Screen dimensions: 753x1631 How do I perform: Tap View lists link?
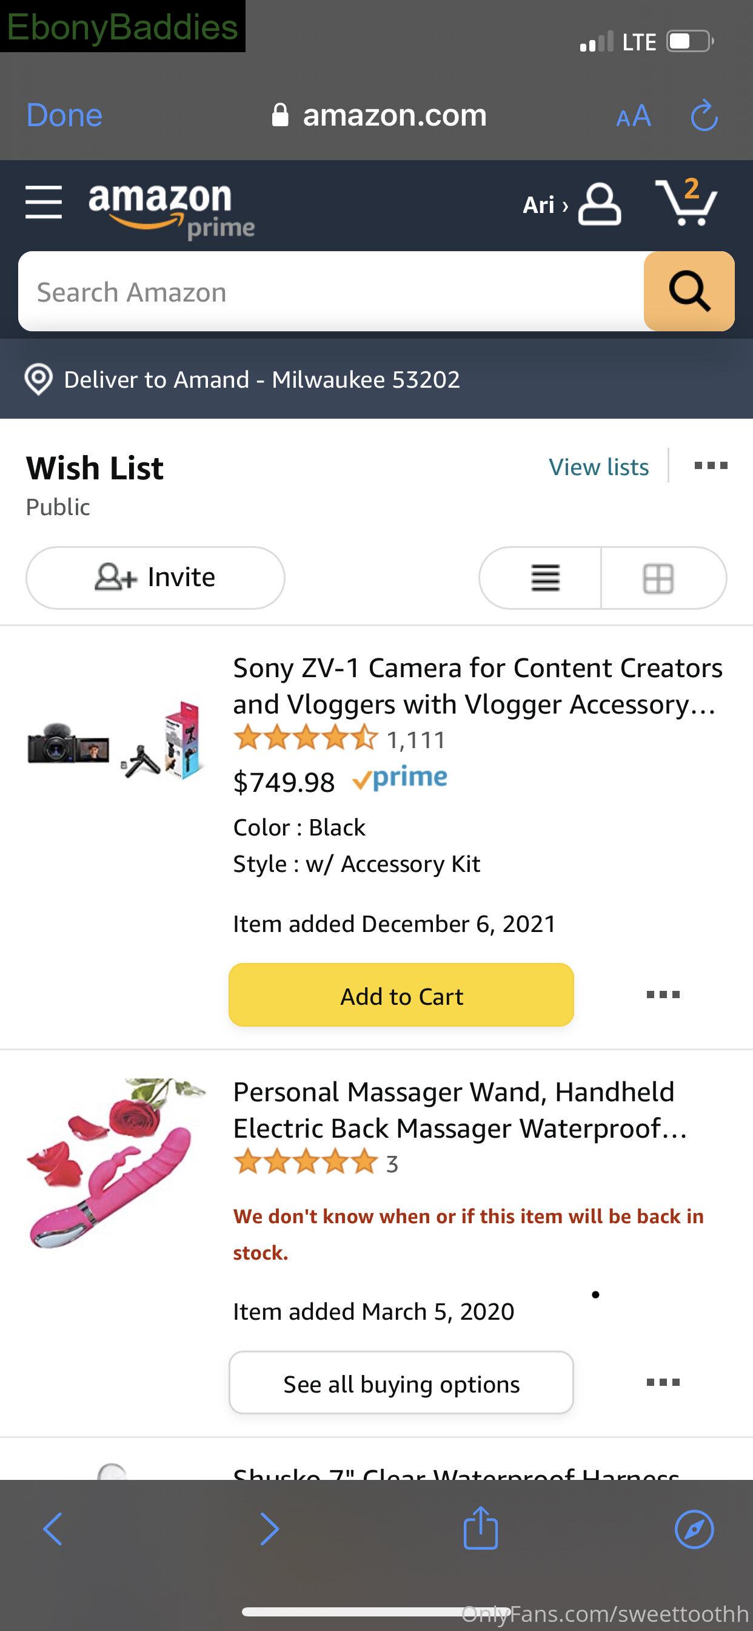click(x=598, y=467)
